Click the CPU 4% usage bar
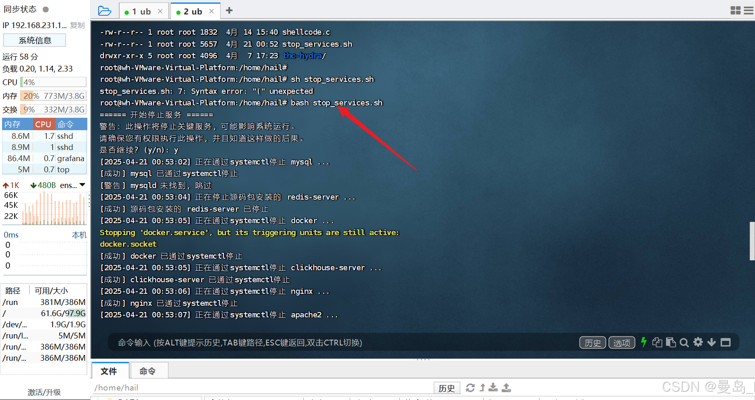755x400 pixels. tap(53, 82)
